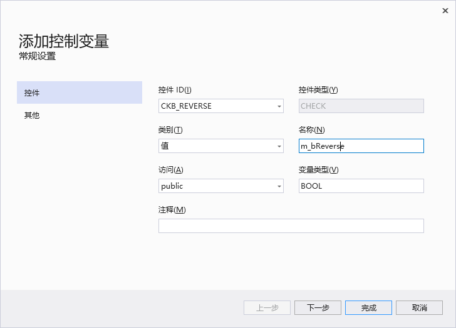
Task: Click the 变量类型(V) label
Action: pos(318,170)
